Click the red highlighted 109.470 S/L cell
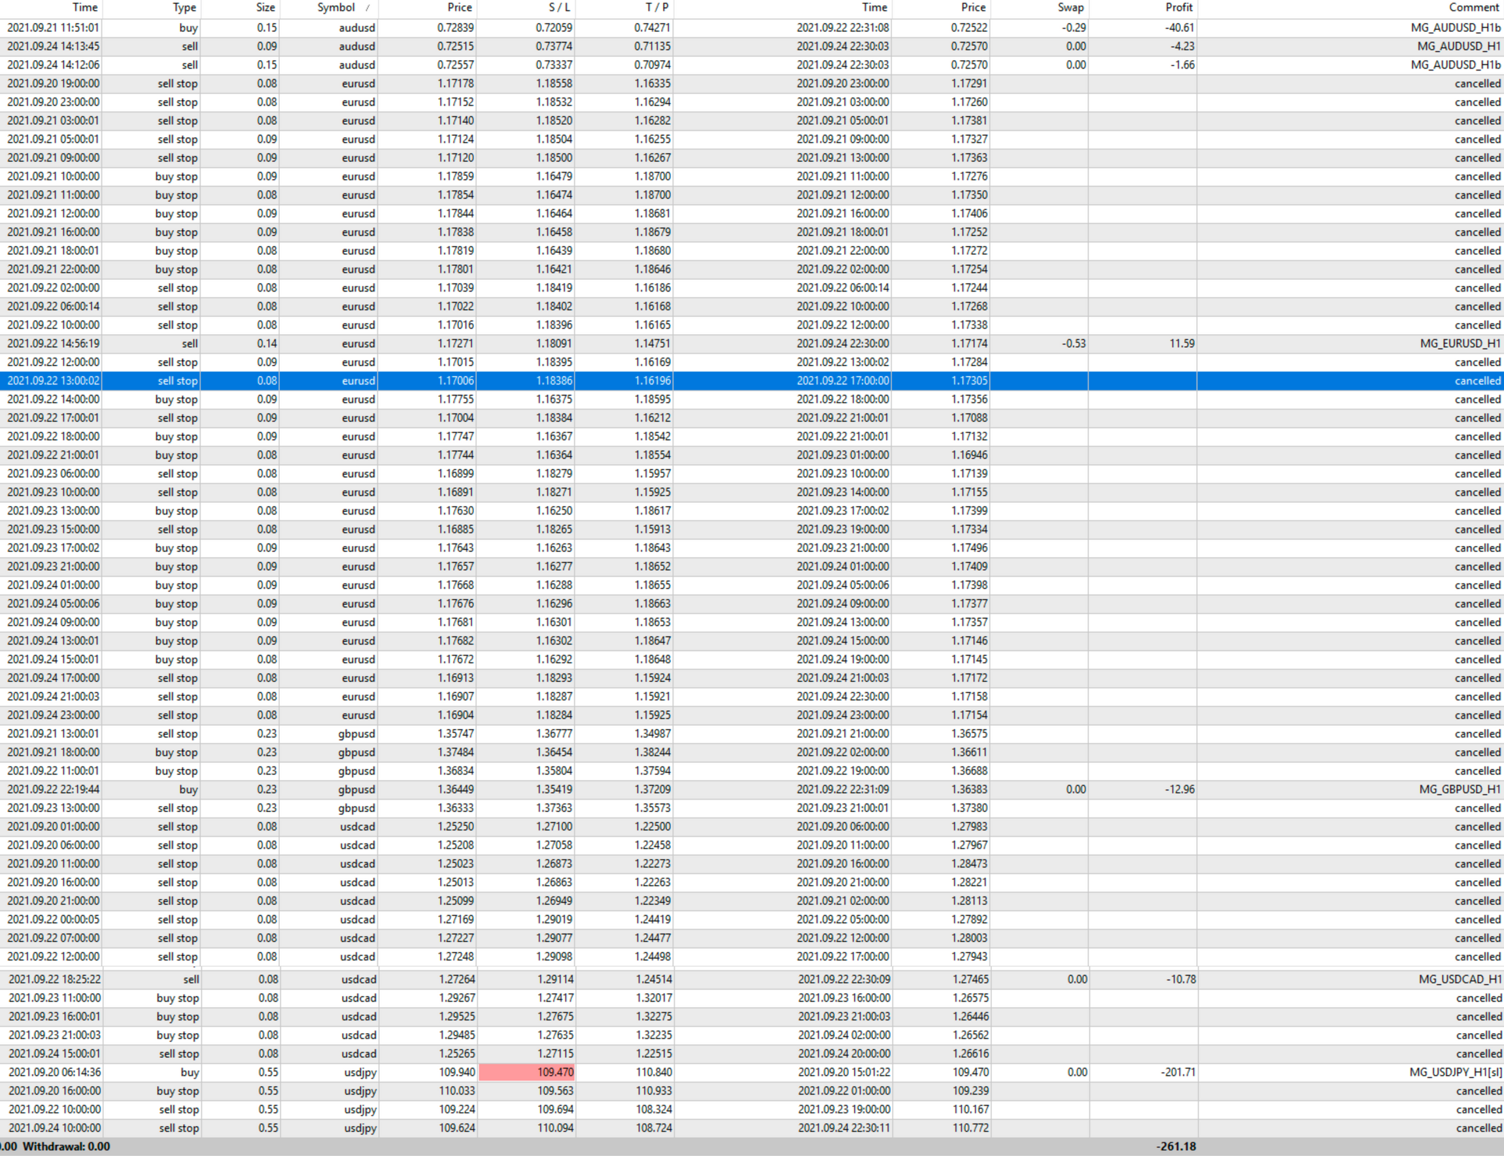Viewport: 1504px width, 1156px height. [527, 1072]
